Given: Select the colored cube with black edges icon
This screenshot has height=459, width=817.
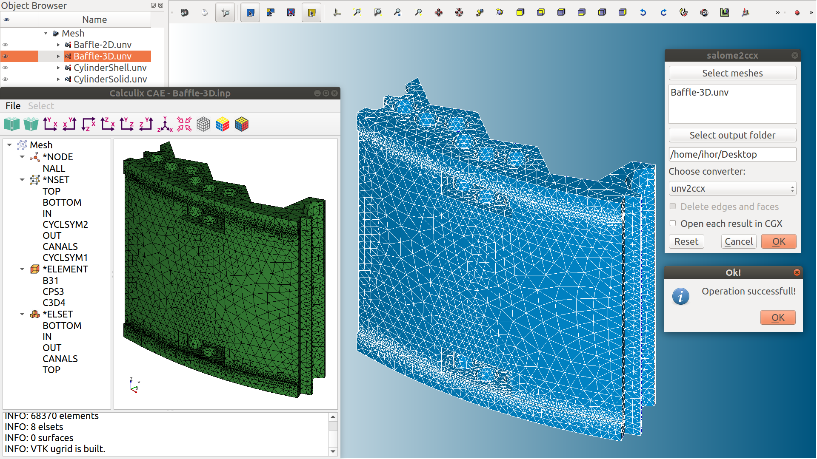Looking at the screenshot, I should [242, 124].
